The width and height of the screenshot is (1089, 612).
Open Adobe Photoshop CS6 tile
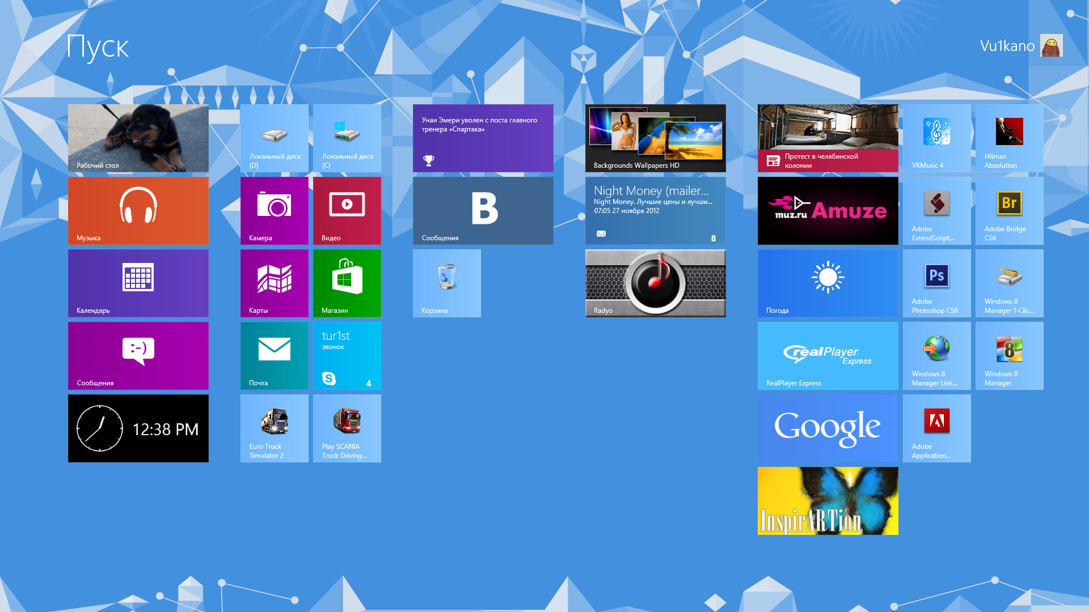pos(936,283)
